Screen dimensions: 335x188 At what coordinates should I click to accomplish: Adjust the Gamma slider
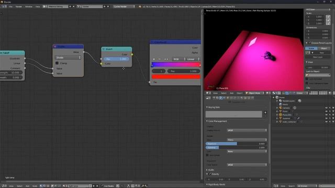(236, 147)
